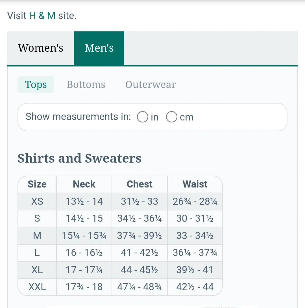The width and height of the screenshot is (305, 308).
Task: Click the XXL chest measurement cell
Action: [140, 287]
